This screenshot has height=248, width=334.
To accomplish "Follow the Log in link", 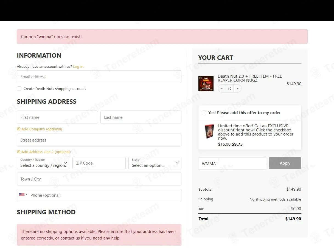I will pyautogui.click(x=78, y=66).
